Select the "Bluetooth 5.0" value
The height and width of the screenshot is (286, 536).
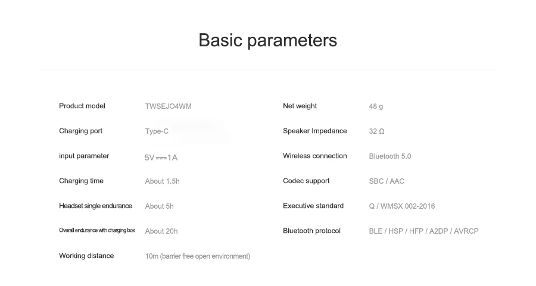tap(389, 156)
